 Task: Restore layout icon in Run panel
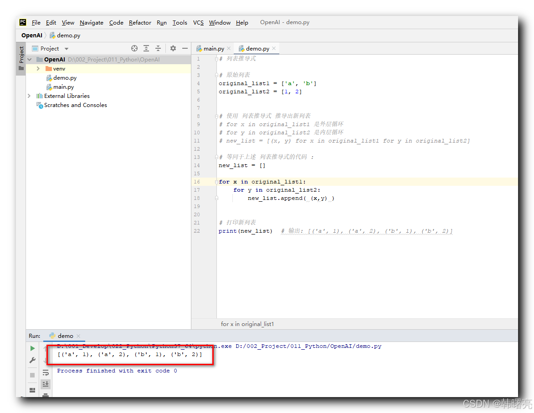click(32, 389)
